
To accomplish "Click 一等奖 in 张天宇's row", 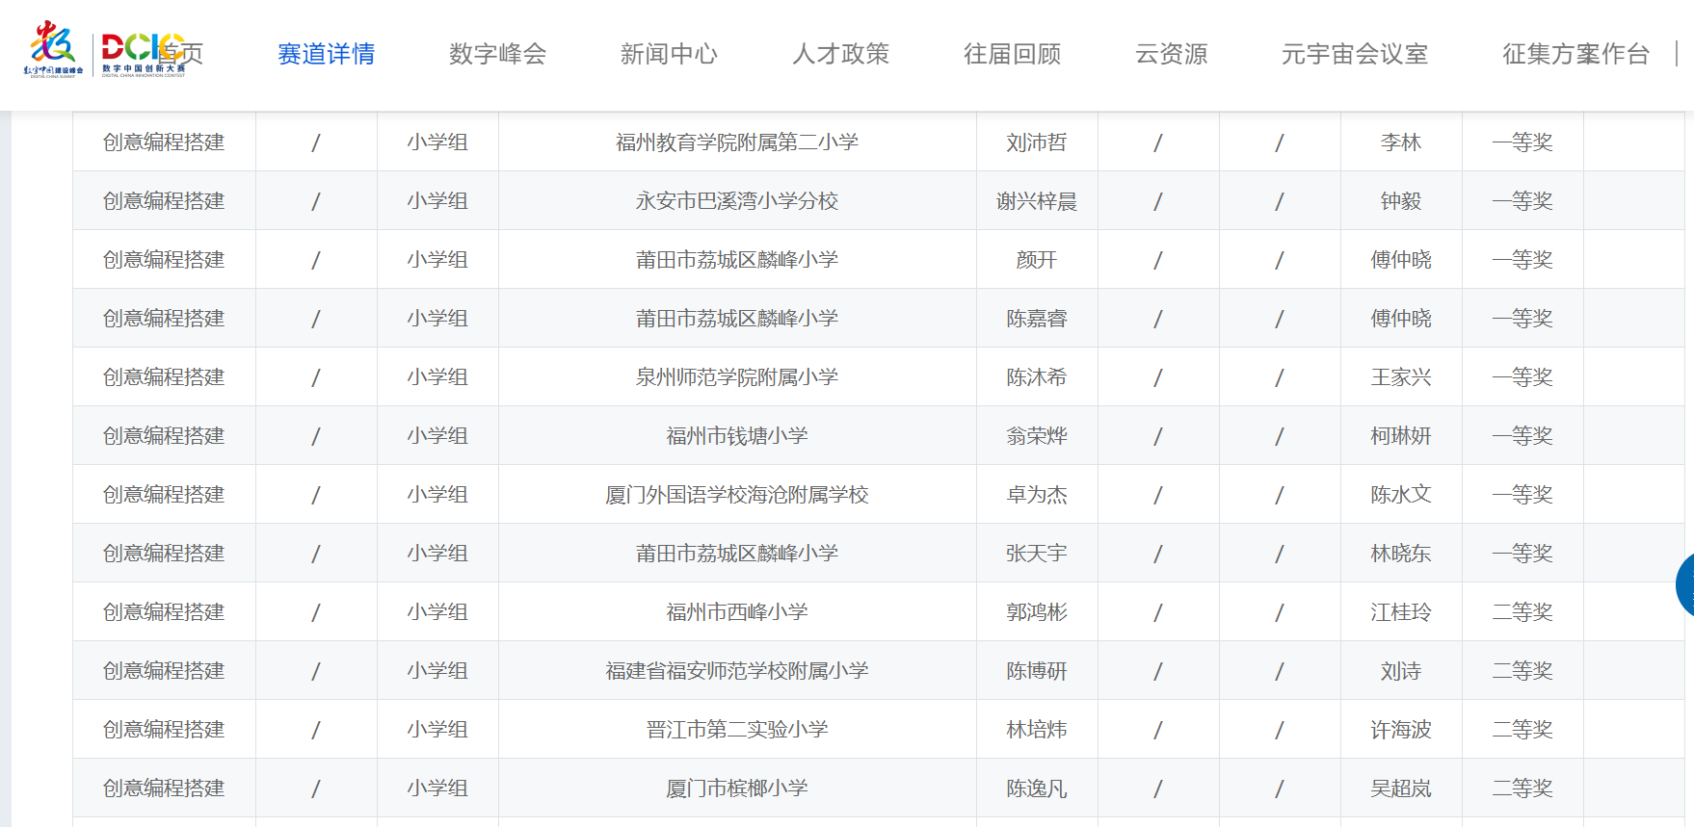I will click(x=1522, y=554).
